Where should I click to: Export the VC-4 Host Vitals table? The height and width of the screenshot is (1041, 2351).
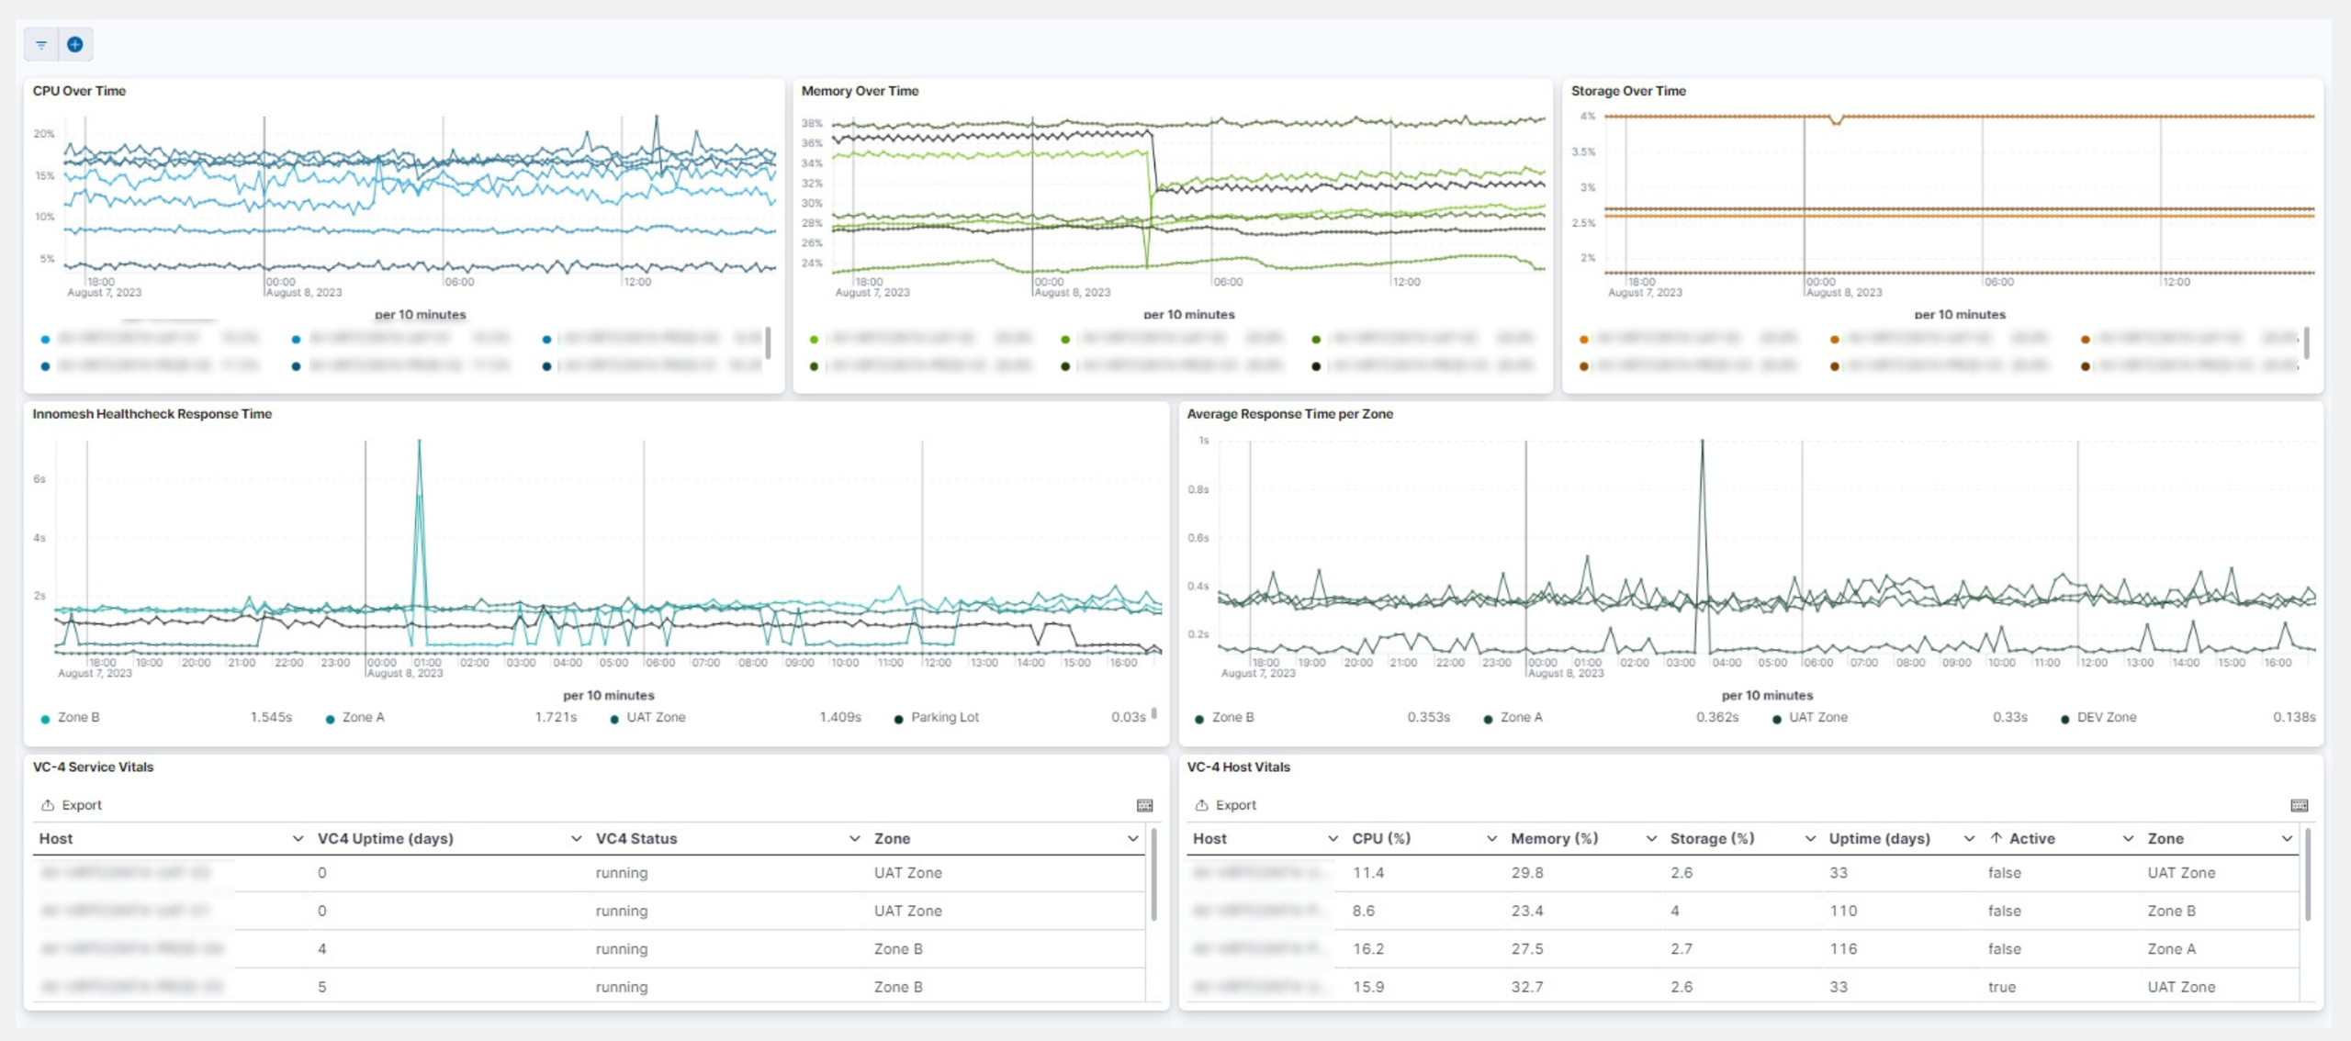click(x=1226, y=805)
